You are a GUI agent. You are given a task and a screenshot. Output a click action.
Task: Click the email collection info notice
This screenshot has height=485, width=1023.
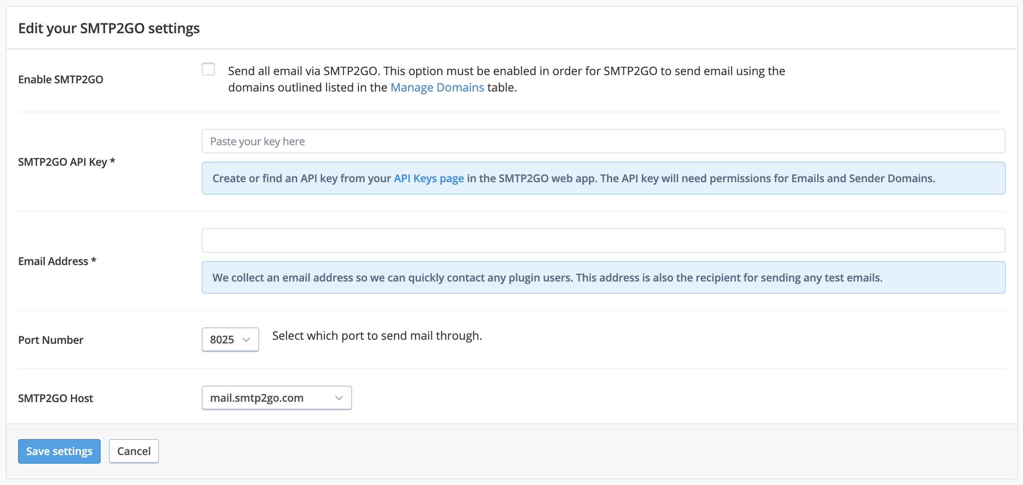pyautogui.click(x=604, y=277)
